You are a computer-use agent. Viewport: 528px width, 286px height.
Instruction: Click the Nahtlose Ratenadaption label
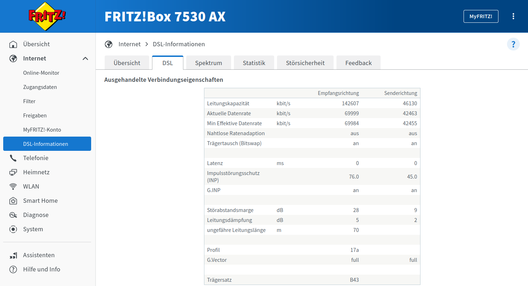pyautogui.click(x=236, y=133)
